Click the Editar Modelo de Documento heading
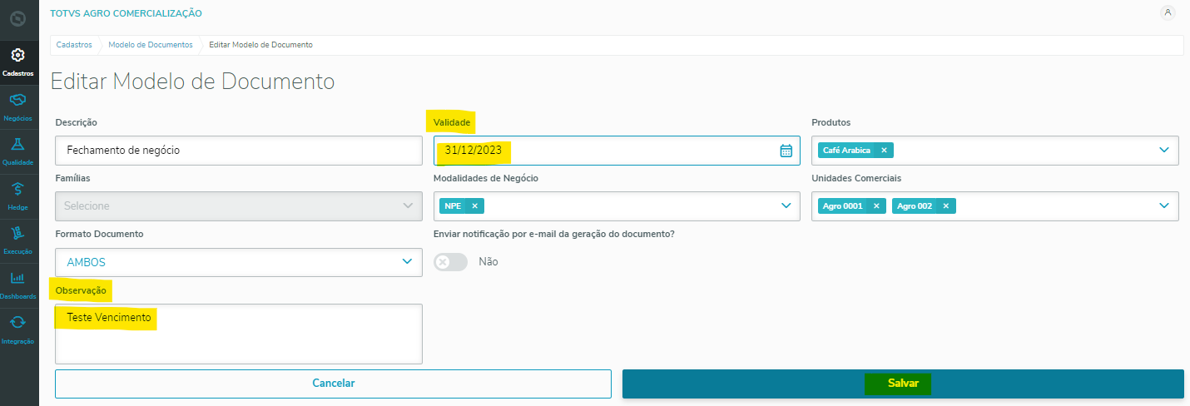Viewport: 1190px width, 406px height. coord(193,82)
